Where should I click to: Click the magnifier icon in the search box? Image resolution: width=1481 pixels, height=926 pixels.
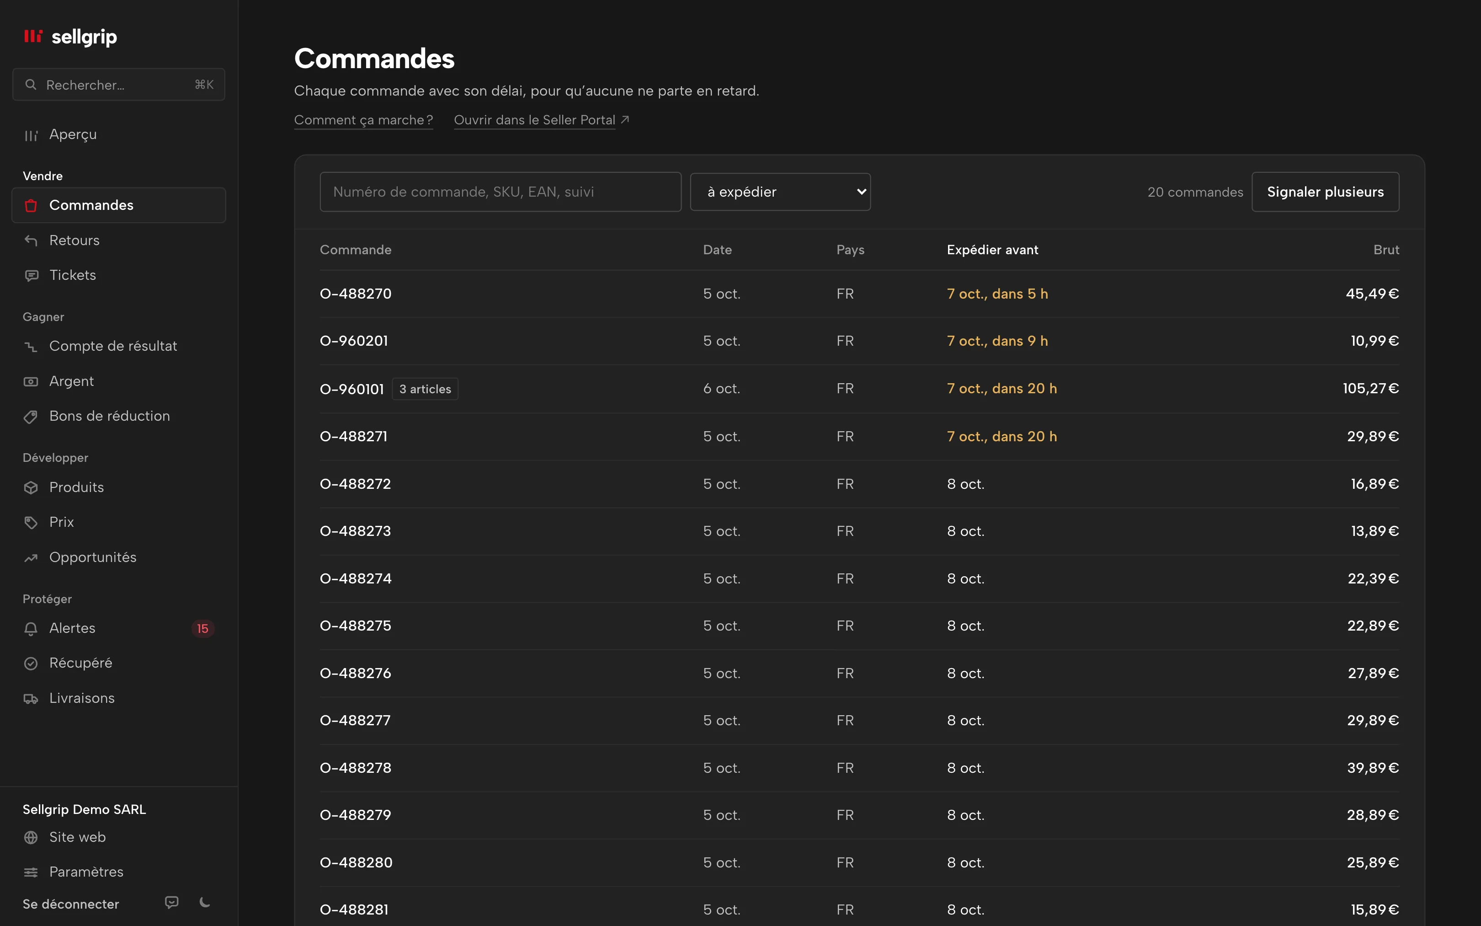[x=31, y=85]
